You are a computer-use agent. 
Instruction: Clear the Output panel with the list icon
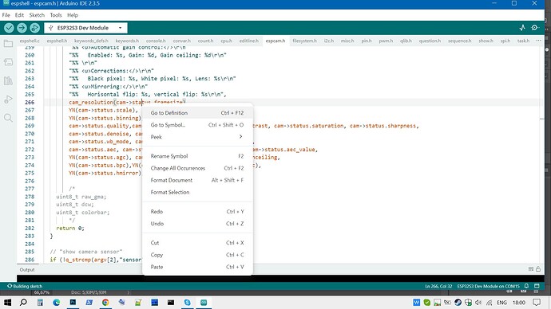(530, 269)
